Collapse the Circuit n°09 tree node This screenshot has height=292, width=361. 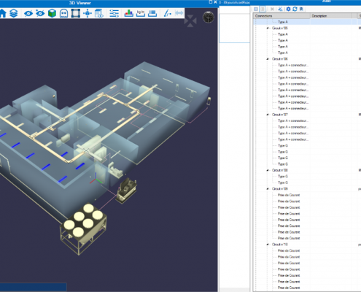tap(268, 189)
